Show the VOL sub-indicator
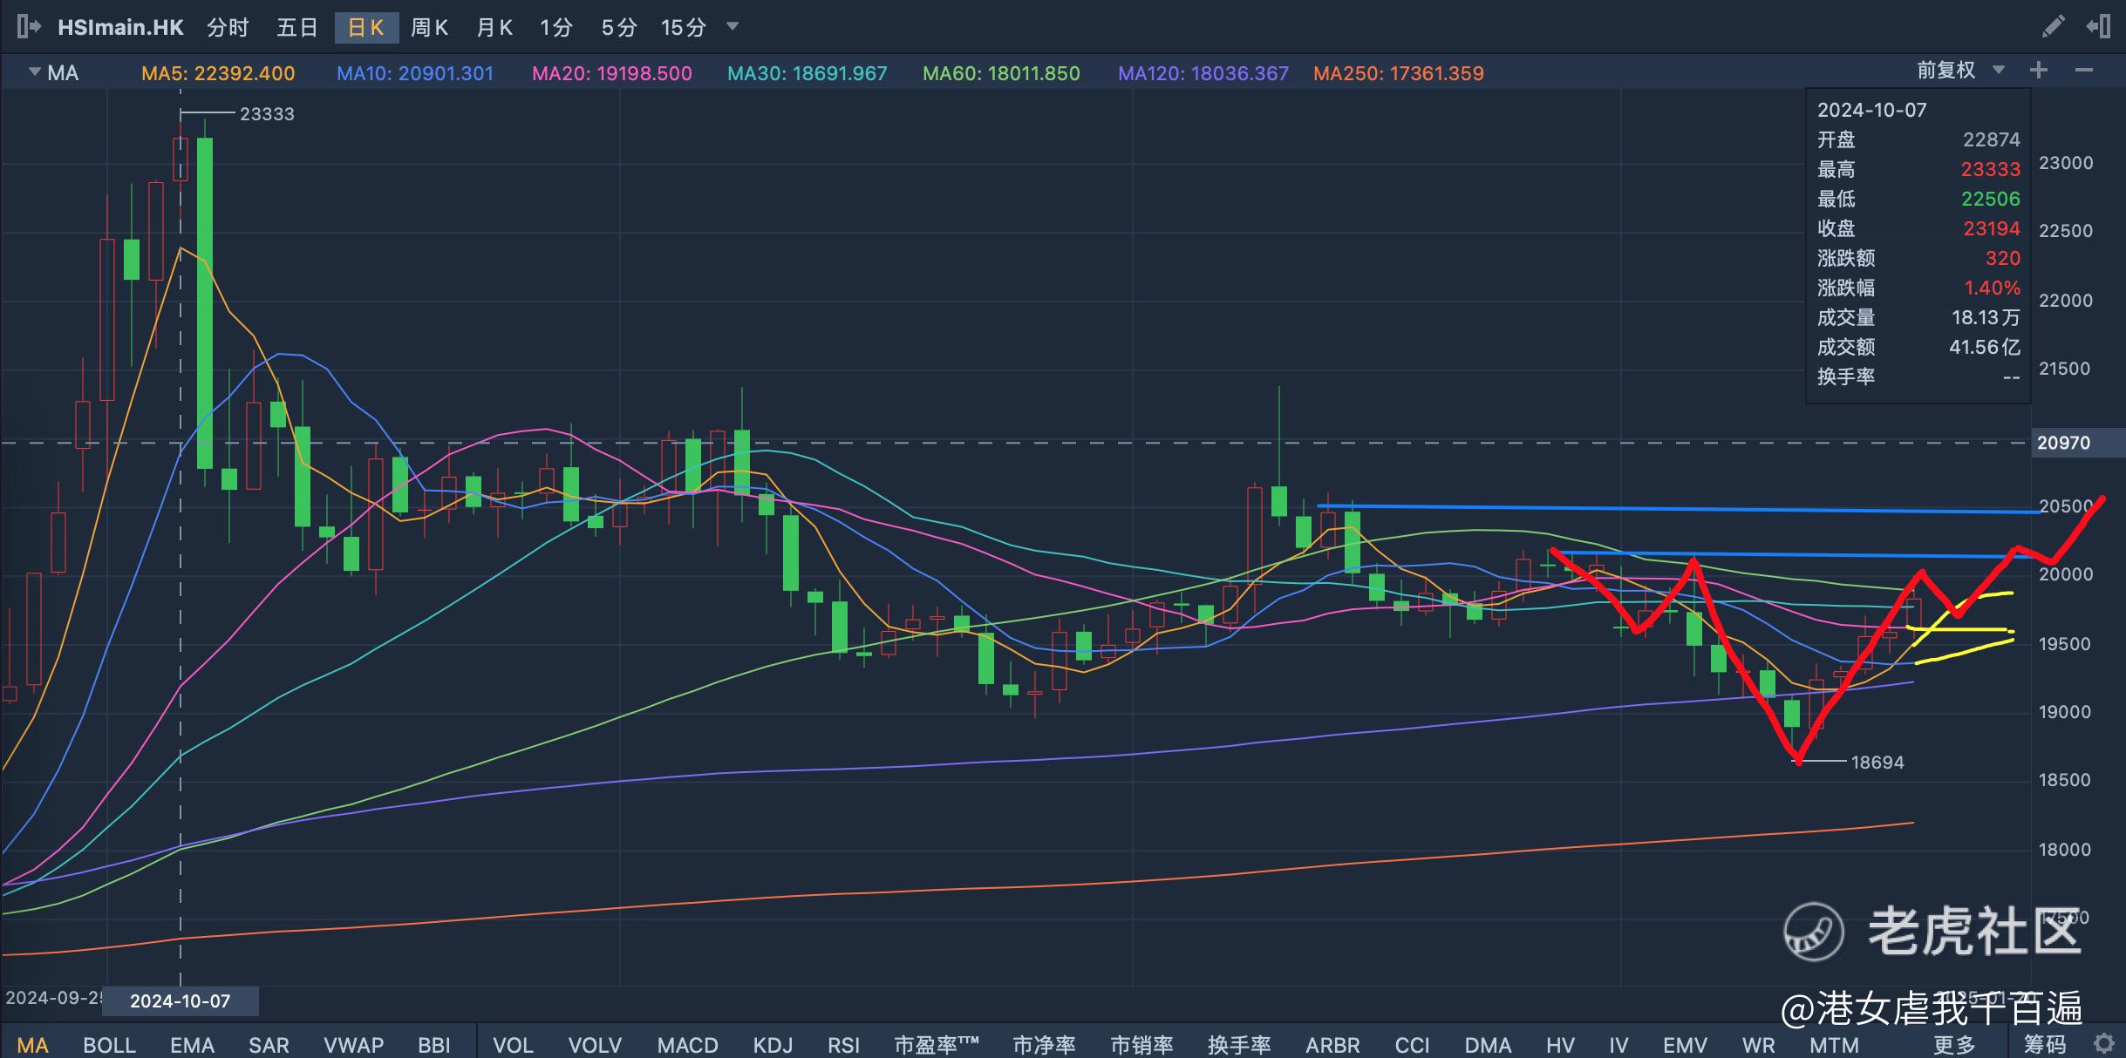This screenshot has width=2126, height=1058. tap(513, 1044)
